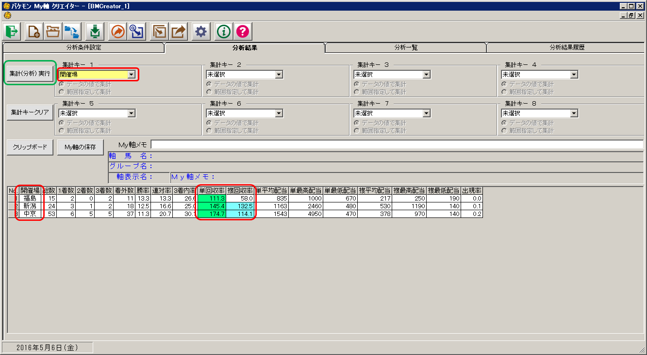The image size is (647, 355).
Task: Switch to the 分析結果 tab
Action: 245,47
